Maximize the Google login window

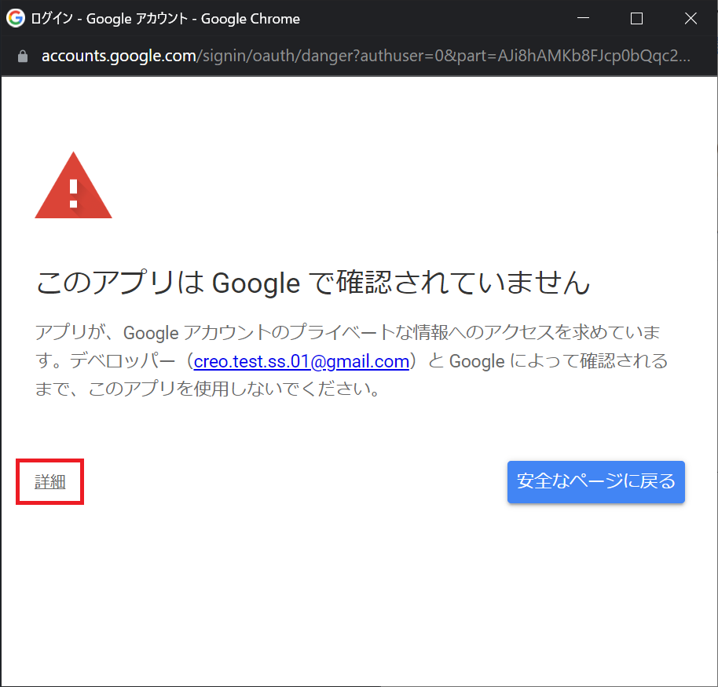pyautogui.click(x=636, y=18)
